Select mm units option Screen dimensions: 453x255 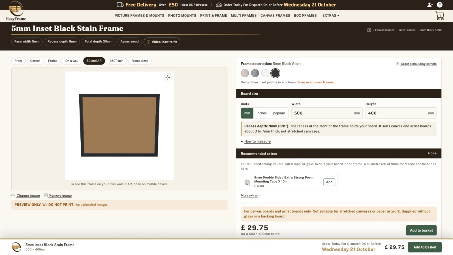tap(247, 113)
